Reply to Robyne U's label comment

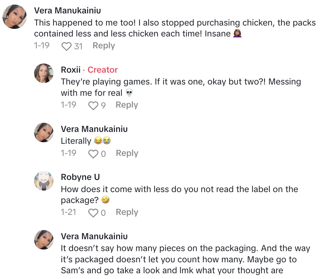point(127,212)
